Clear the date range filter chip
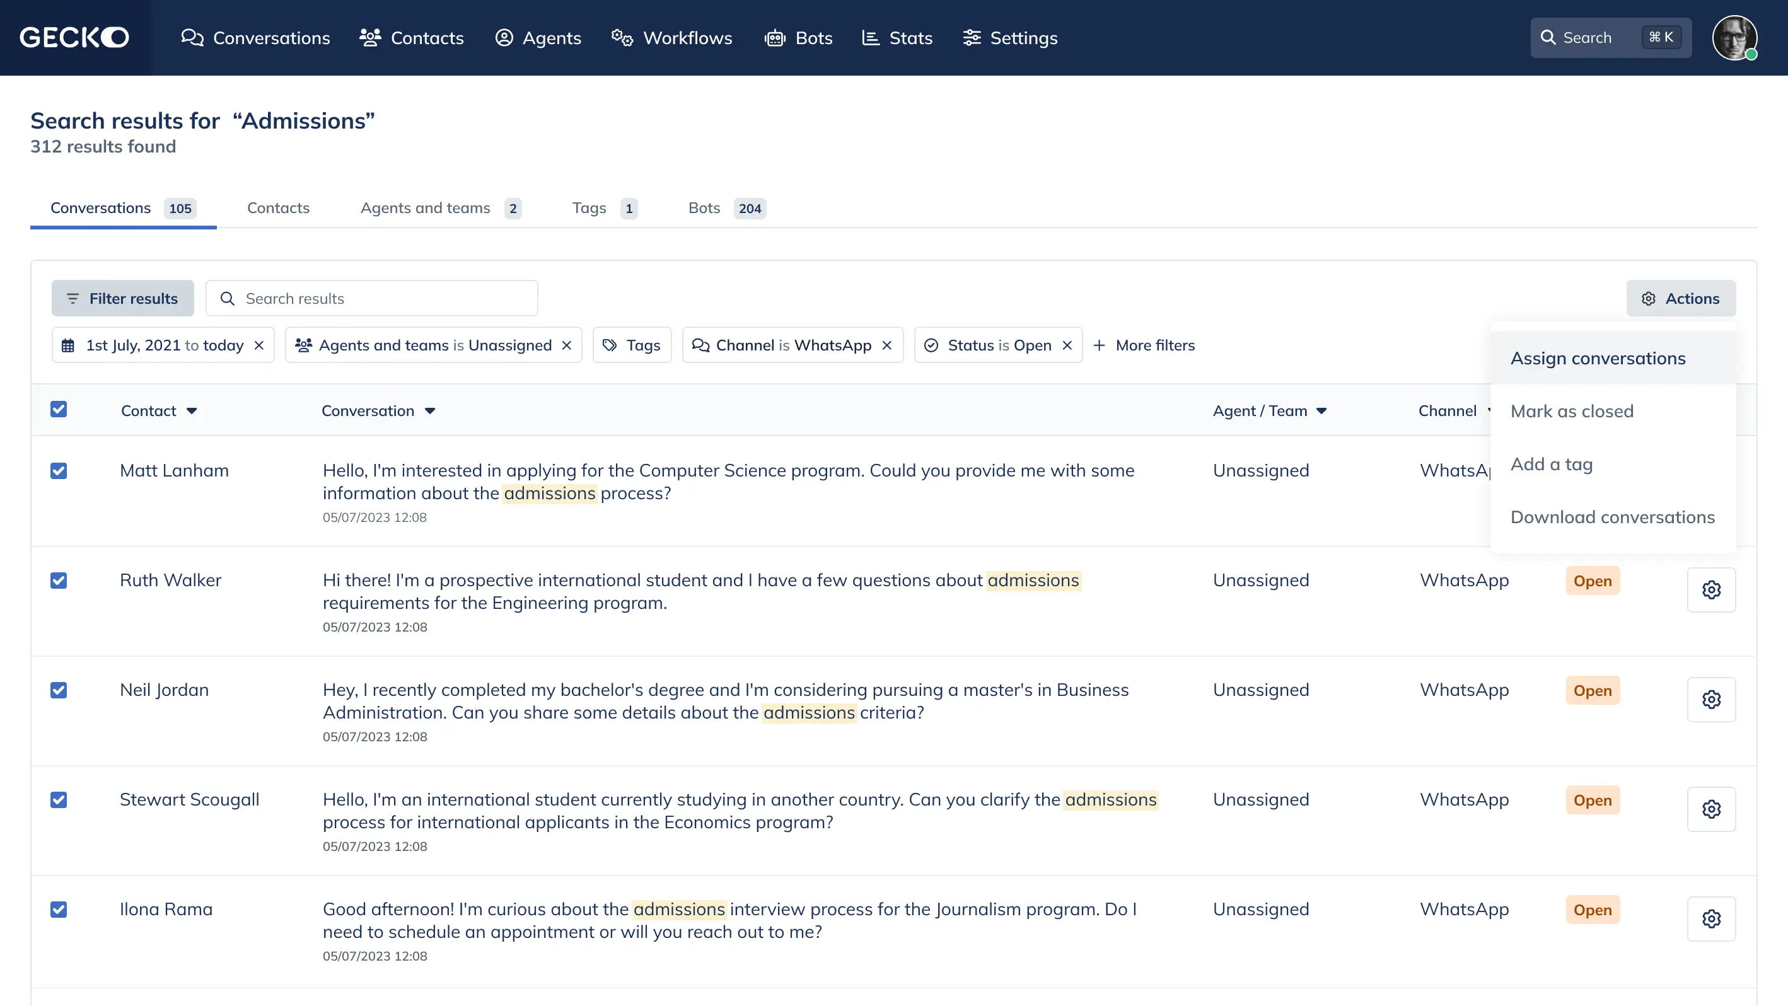1788x1006 pixels. [x=259, y=345]
